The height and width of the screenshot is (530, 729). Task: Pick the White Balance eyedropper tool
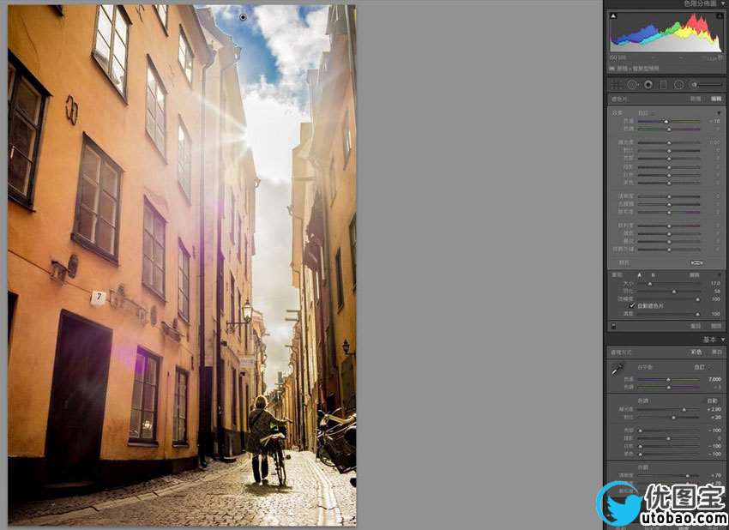(617, 370)
